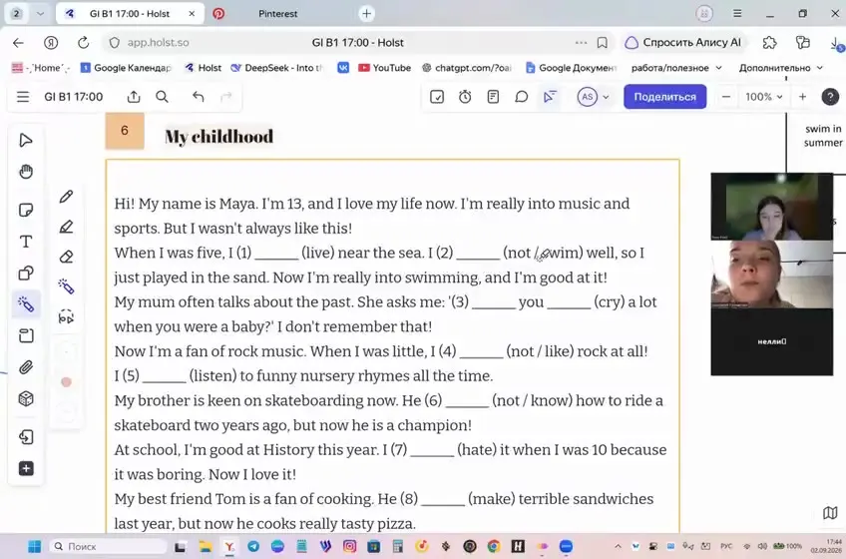846x559 pixels.
Task: Open the Holst hamburger menu
Action: (23, 97)
